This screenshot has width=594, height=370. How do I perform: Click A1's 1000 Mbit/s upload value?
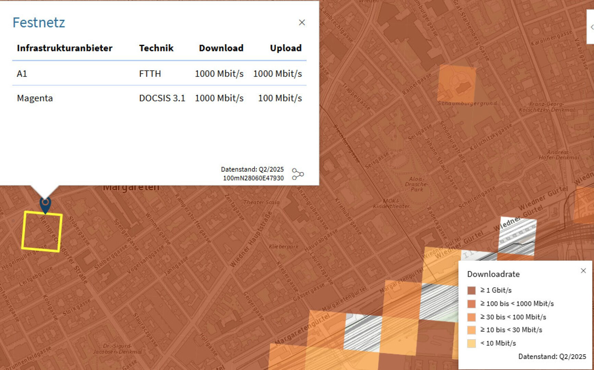pyautogui.click(x=277, y=74)
